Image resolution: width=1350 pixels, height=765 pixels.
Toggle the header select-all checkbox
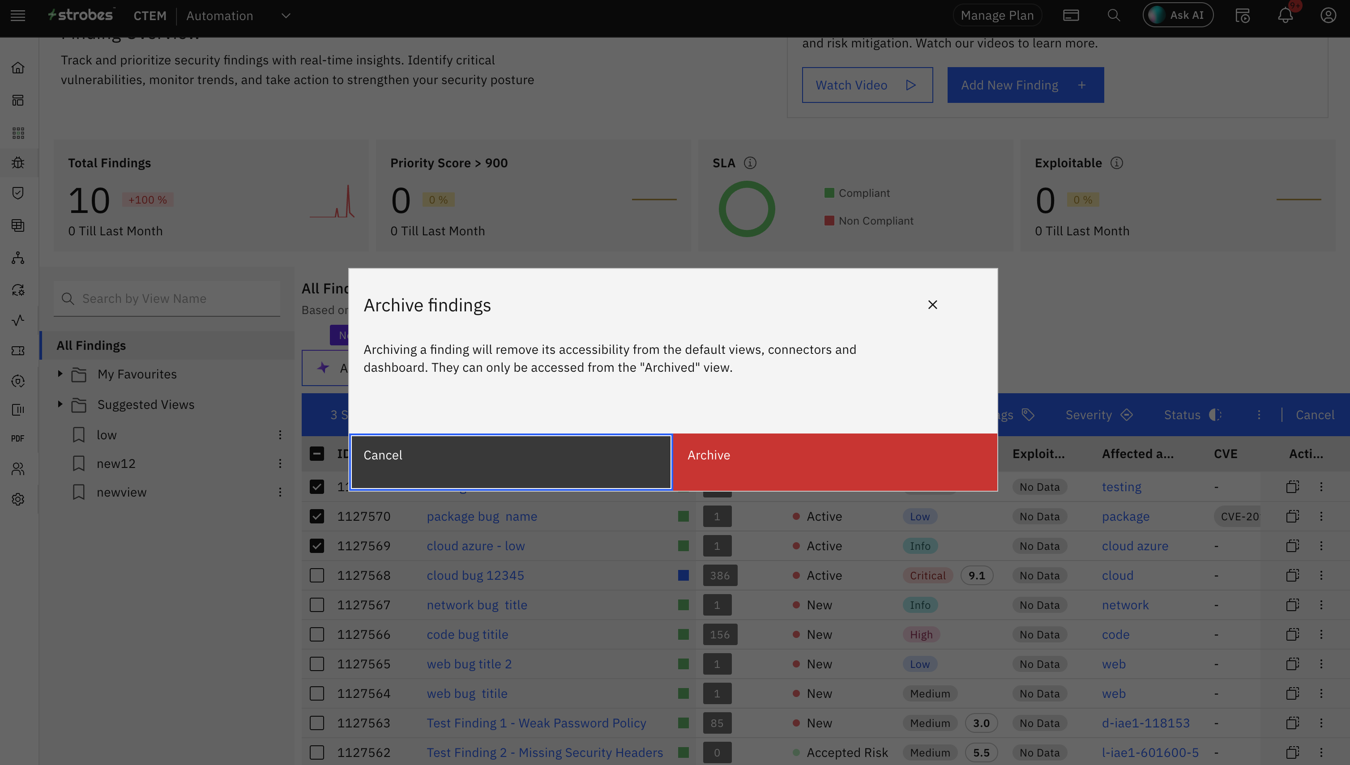pyautogui.click(x=317, y=454)
